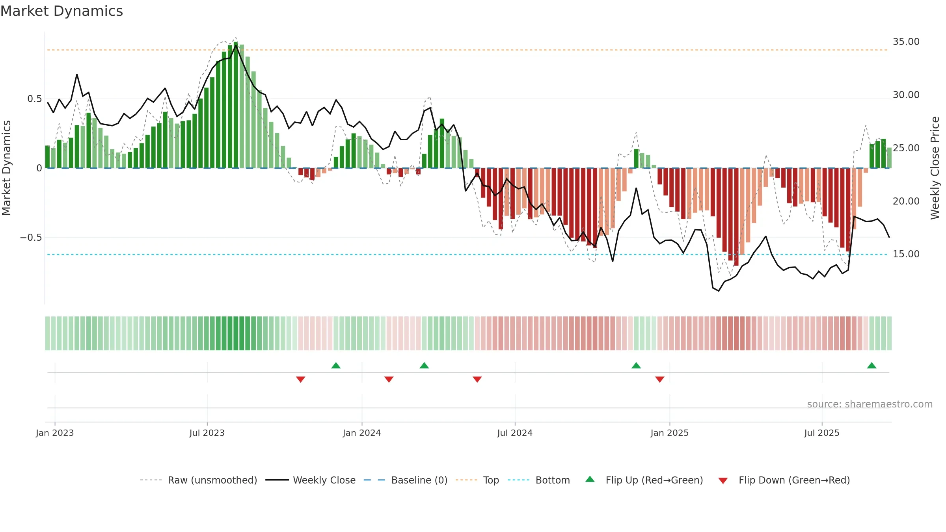Click the Jul 2024 axis label
The width and height of the screenshot is (946, 532).
515,433
